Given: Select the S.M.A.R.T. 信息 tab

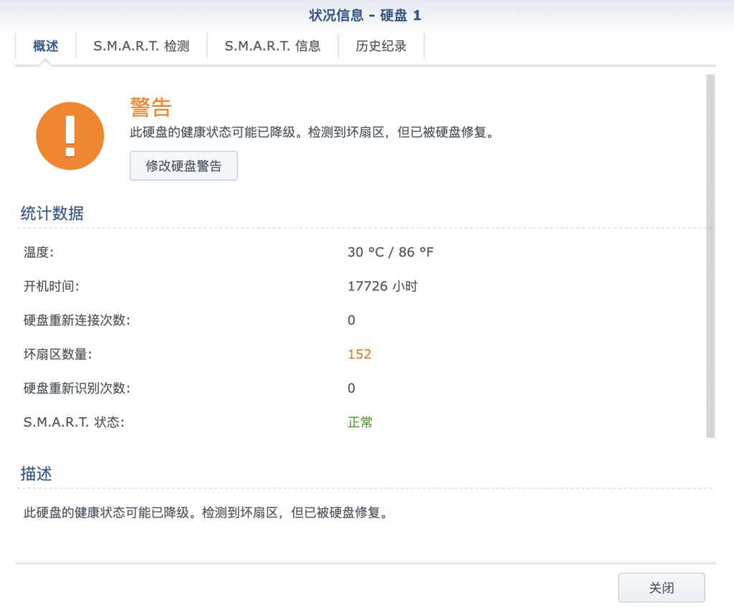Looking at the screenshot, I should click(x=272, y=47).
